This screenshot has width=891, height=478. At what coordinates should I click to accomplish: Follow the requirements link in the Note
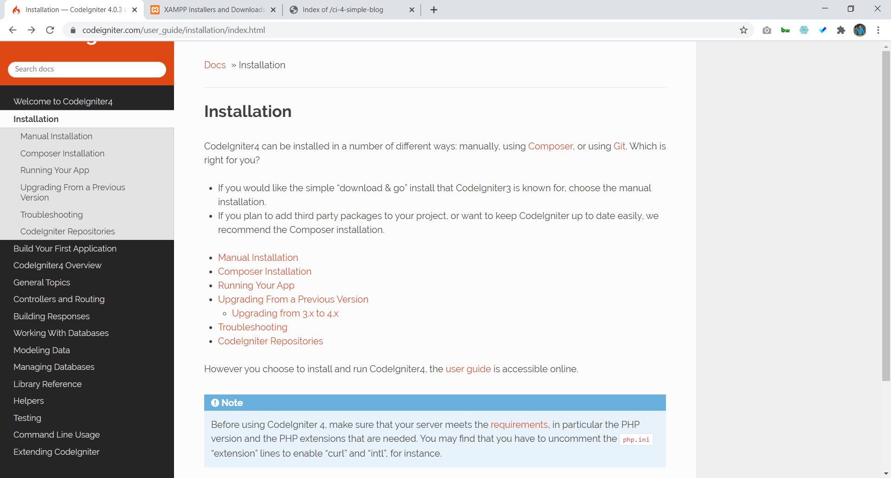[519, 425]
